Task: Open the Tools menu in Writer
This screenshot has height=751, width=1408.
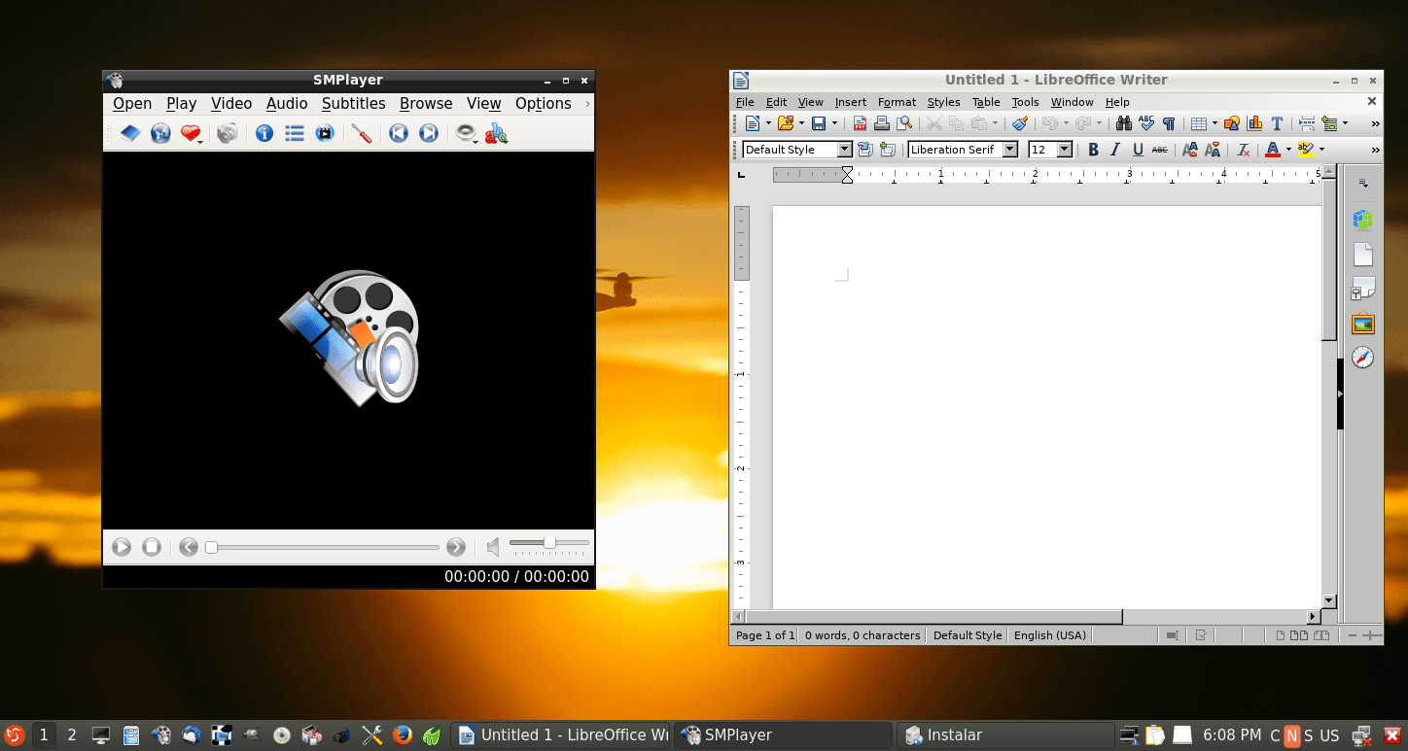Action: tap(1025, 102)
